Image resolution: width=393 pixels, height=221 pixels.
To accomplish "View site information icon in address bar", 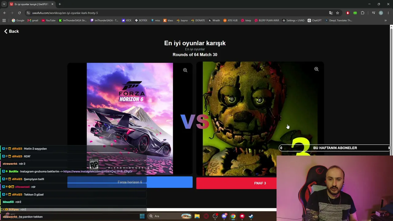I will coord(28,13).
